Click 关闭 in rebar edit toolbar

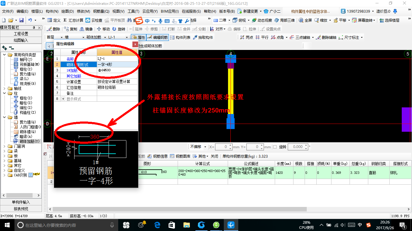[x=214, y=156]
